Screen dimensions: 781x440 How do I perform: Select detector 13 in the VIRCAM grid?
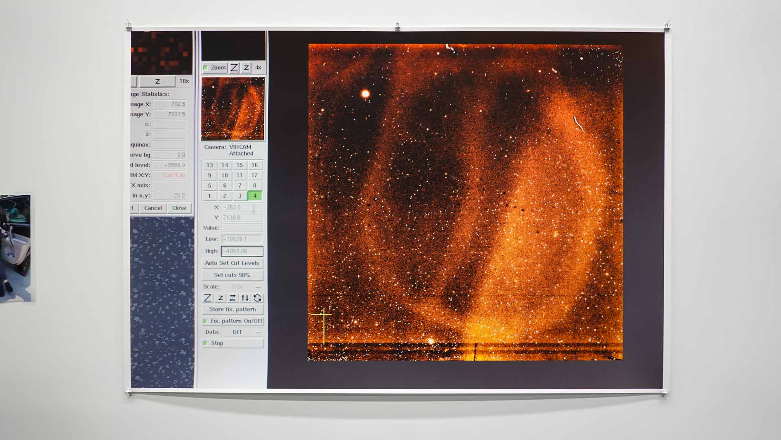click(x=210, y=165)
